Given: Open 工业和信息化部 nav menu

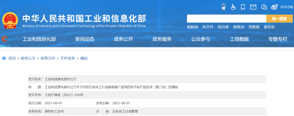Looking at the screenshot, I should pos(39,39).
